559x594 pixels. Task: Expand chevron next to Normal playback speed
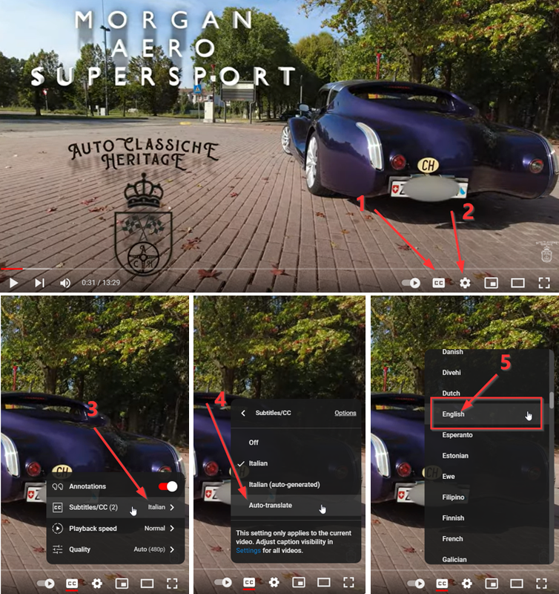coord(172,528)
